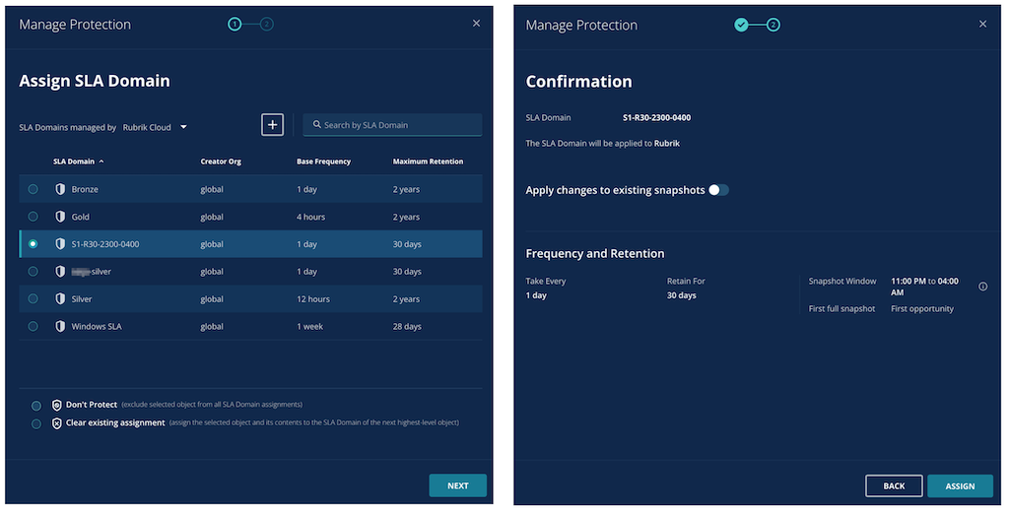
Task: Click the ASSIGN button
Action: (x=960, y=486)
